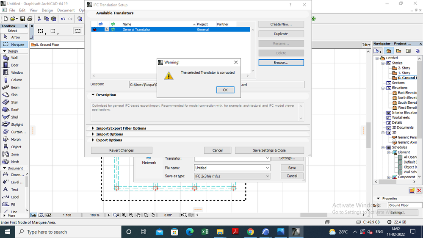Screen dimensions: 423x238
Task: Collapse the Description section
Action: click(x=93, y=95)
